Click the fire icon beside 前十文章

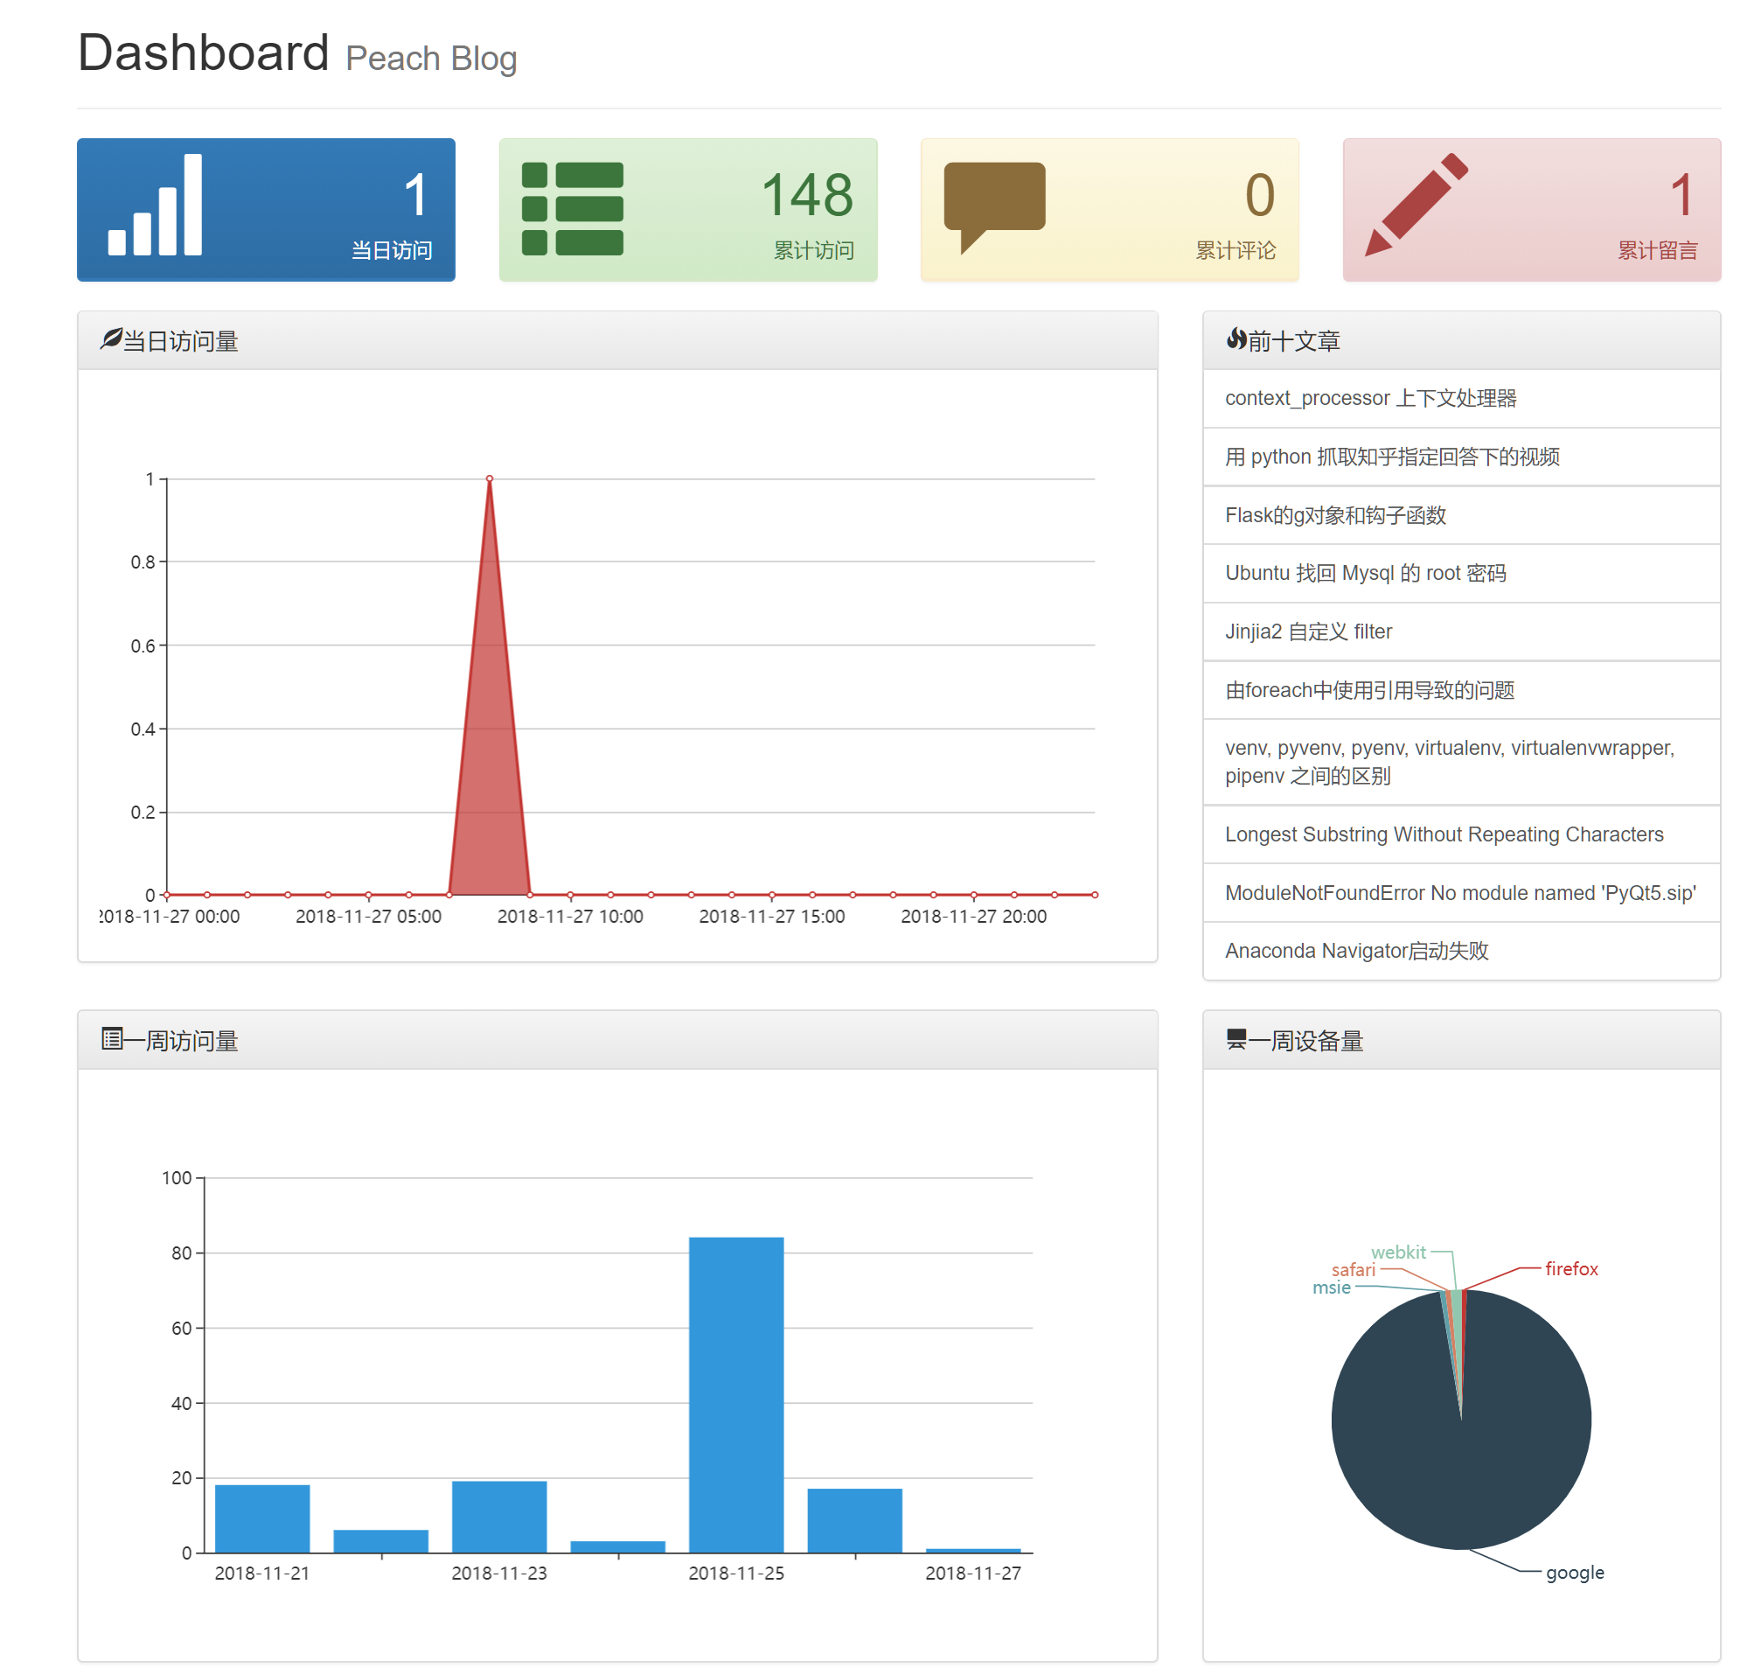tap(1236, 339)
